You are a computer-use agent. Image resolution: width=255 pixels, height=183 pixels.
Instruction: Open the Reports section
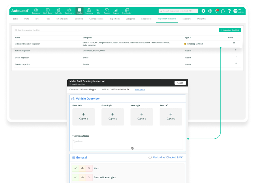pos(116,11)
